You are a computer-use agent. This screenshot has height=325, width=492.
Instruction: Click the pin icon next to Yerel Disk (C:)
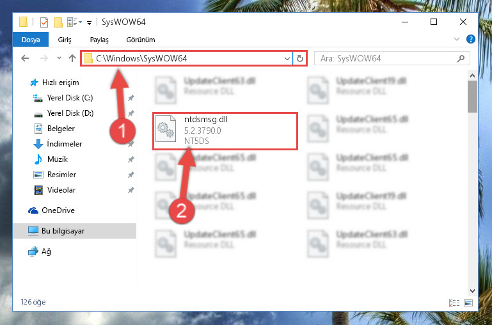pyautogui.click(x=131, y=98)
